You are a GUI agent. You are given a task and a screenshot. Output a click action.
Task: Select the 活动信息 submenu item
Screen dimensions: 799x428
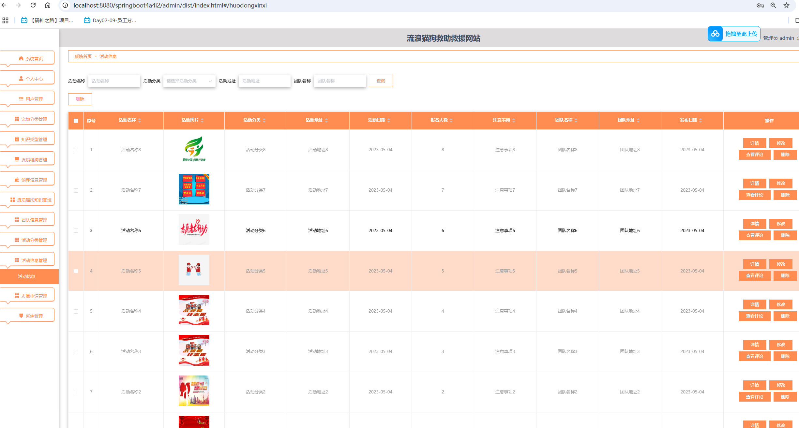coord(29,276)
